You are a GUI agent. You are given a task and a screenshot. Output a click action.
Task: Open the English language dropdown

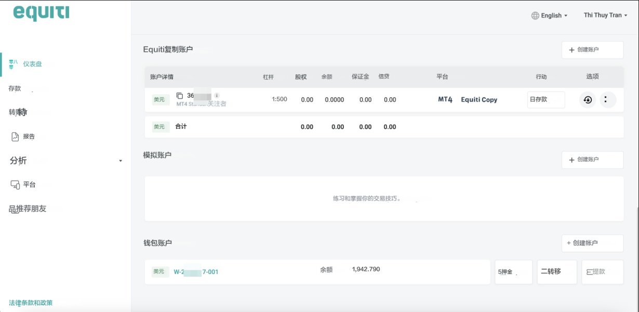click(554, 16)
